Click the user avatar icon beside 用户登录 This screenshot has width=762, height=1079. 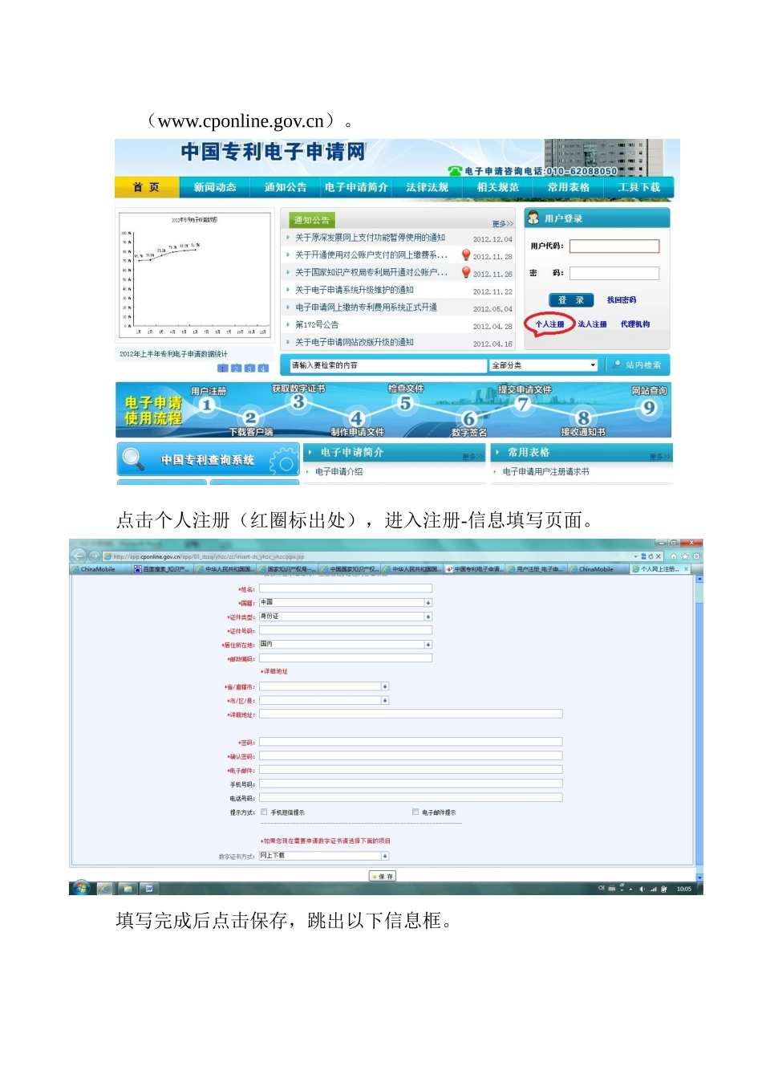tap(533, 218)
